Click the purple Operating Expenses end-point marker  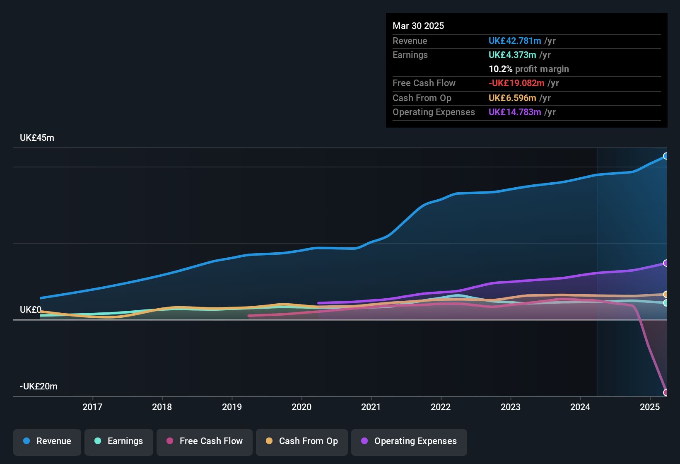pos(666,263)
